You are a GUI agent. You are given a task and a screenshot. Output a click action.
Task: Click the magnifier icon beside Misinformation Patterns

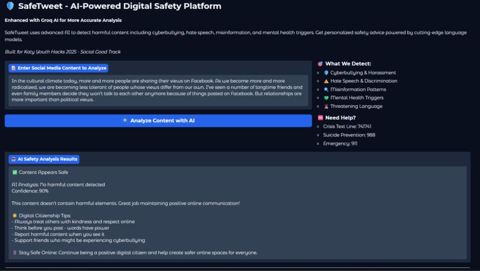[326, 89]
